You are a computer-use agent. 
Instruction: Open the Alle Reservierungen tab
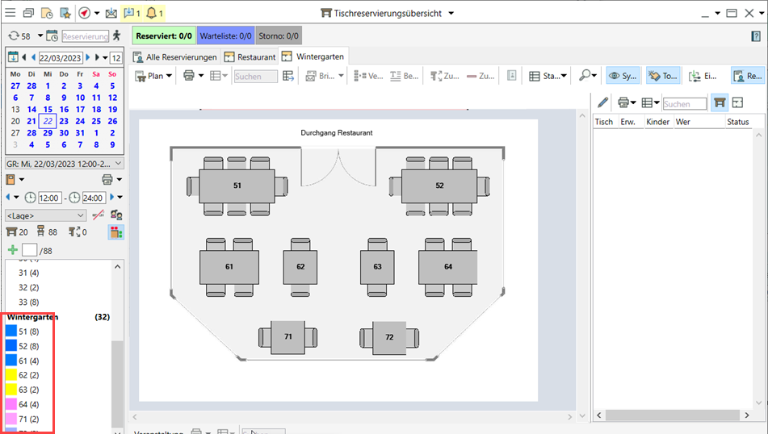pyautogui.click(x=174, y=56)
